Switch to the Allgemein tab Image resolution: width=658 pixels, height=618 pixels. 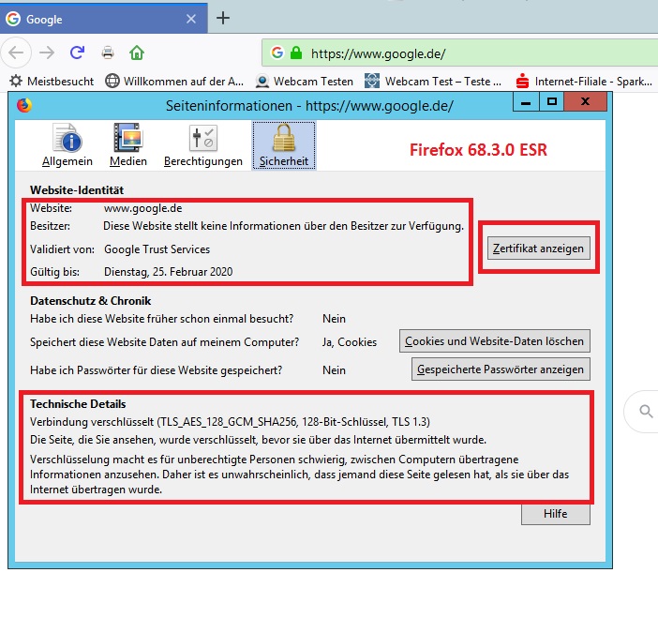pos(67,144)
